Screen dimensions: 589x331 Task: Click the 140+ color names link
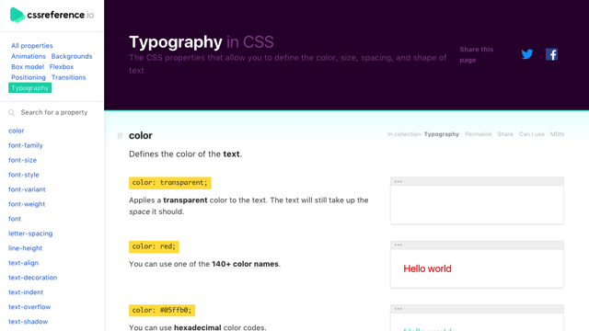tap(245, 264)
